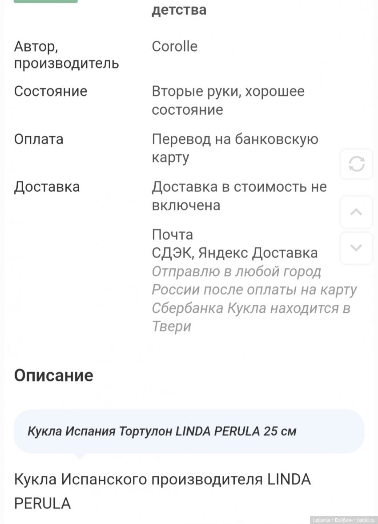
Task: Click the "Состояние" field label
Action: pos(51,92)
